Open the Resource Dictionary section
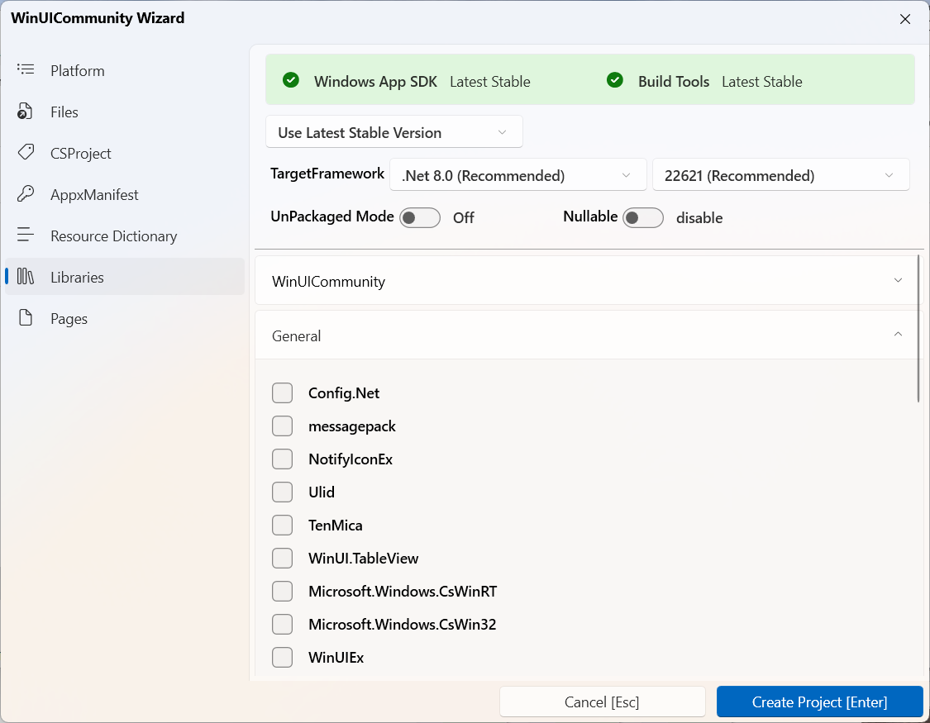930x723 pixels. coord(125,235)
